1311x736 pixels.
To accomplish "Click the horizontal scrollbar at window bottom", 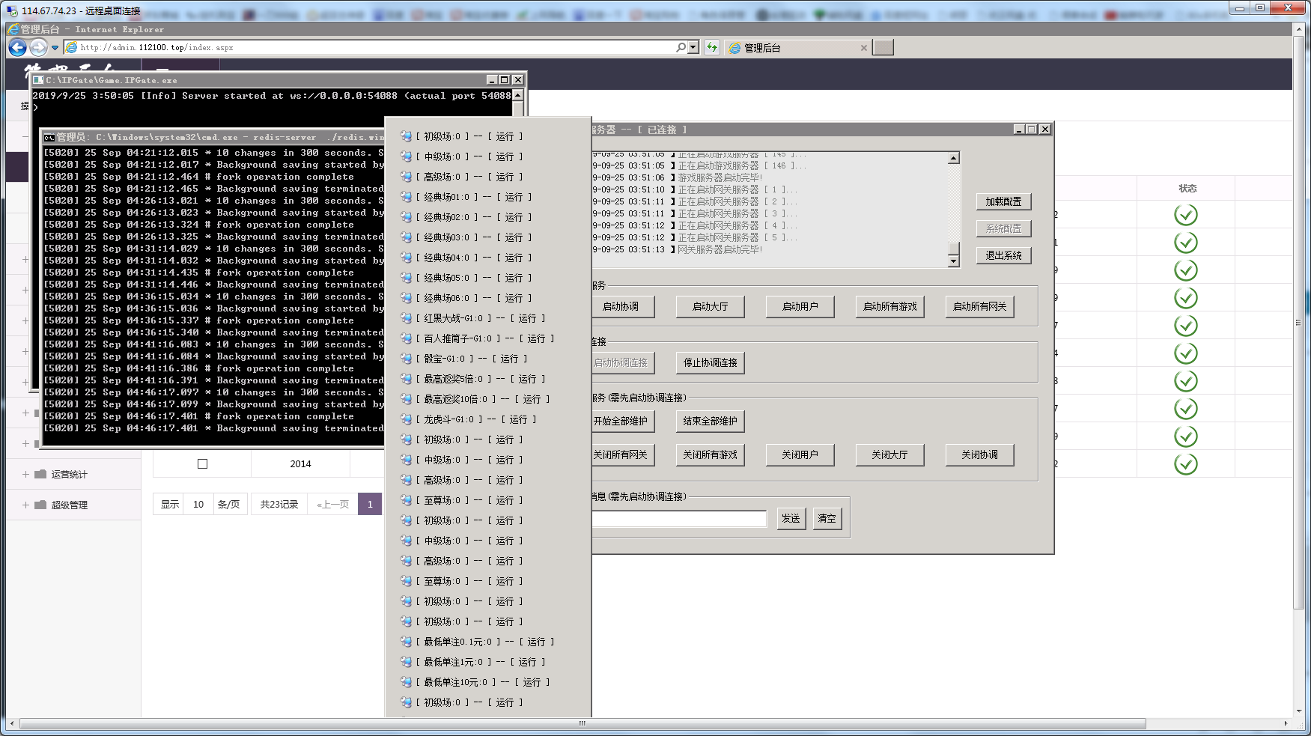I will click(x=583, y=724).
